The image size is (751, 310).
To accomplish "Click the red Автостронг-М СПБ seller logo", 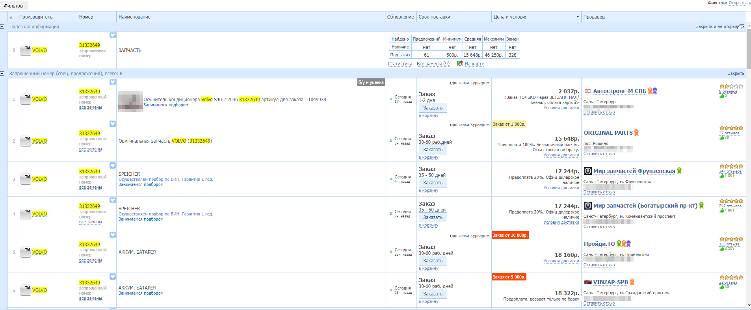I will pyautogui.click(x=587, y=91).
